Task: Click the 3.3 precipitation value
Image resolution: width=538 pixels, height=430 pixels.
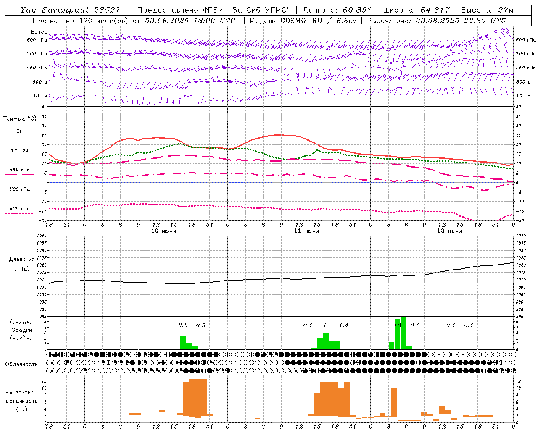Action: (x=183, y=325)
